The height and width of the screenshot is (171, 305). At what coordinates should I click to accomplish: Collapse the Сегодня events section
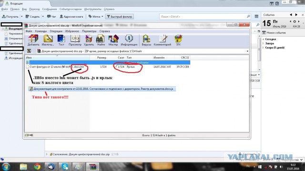[x=264, y=39]
